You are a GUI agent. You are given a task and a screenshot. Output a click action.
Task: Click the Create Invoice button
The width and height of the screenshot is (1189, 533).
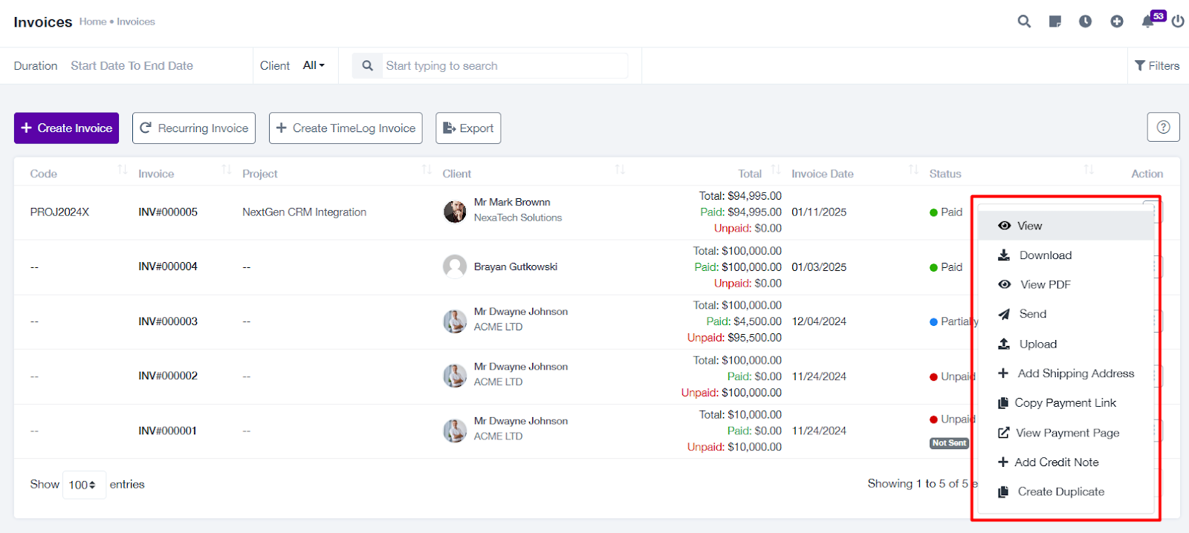point(66,128)
